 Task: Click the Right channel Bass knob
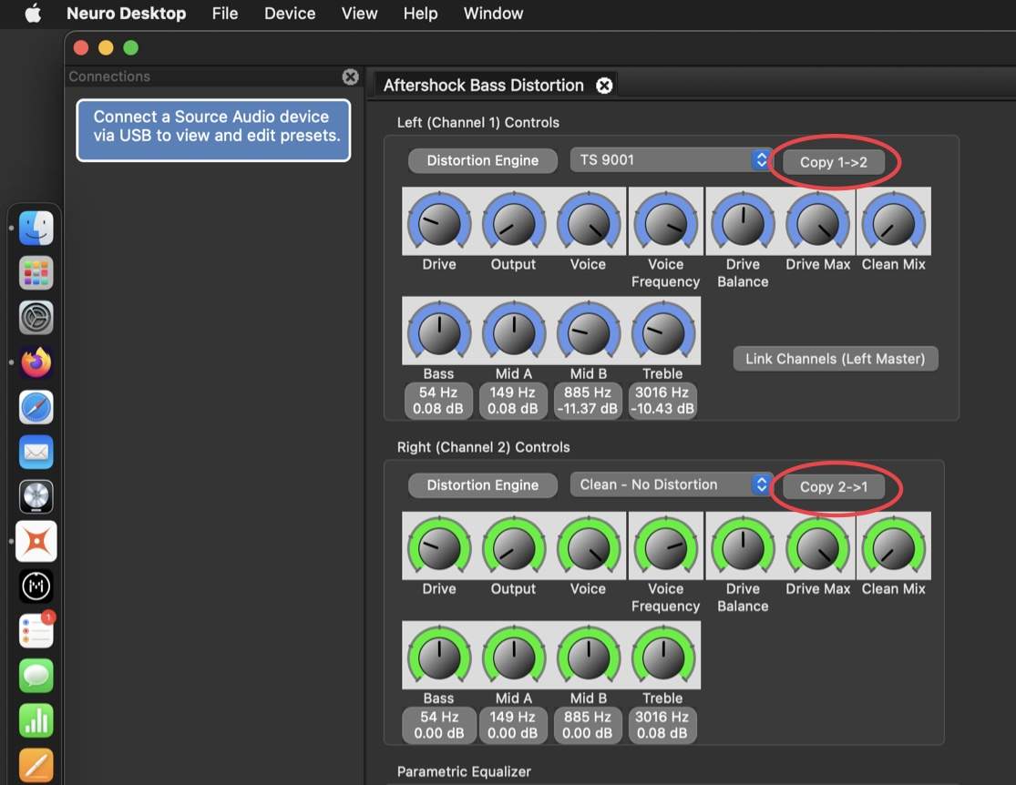click(x=439, y=656)
